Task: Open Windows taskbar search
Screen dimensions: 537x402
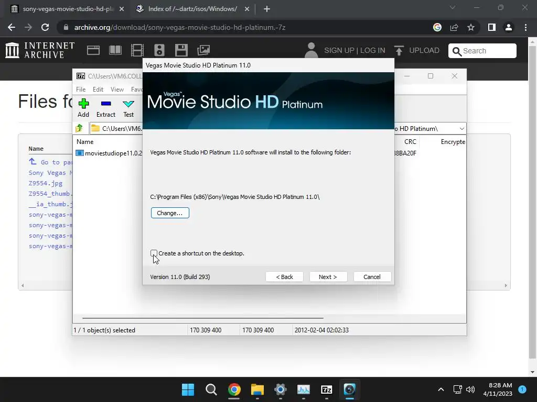Action: pos(211,389)
